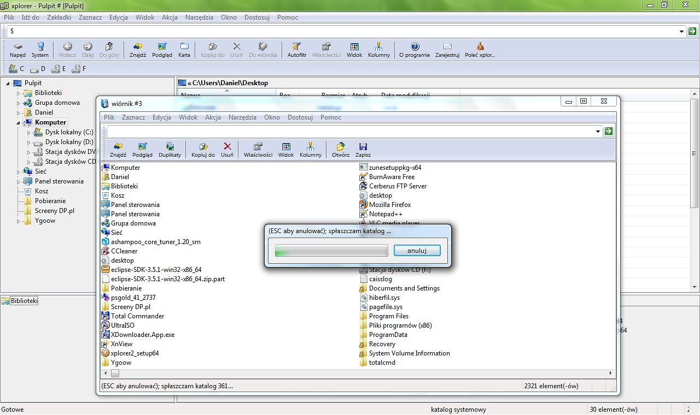Click green go arrow in main address bar

692,31
